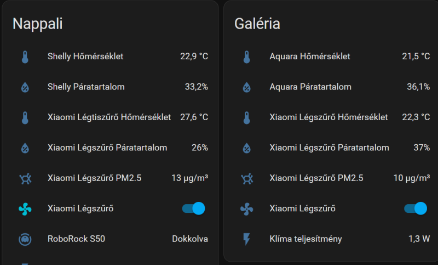Click the Galéria fan icon for Xiaomi Légszűrő
The width and height of the screenshot is (438, 265).
tap(247, 209)
